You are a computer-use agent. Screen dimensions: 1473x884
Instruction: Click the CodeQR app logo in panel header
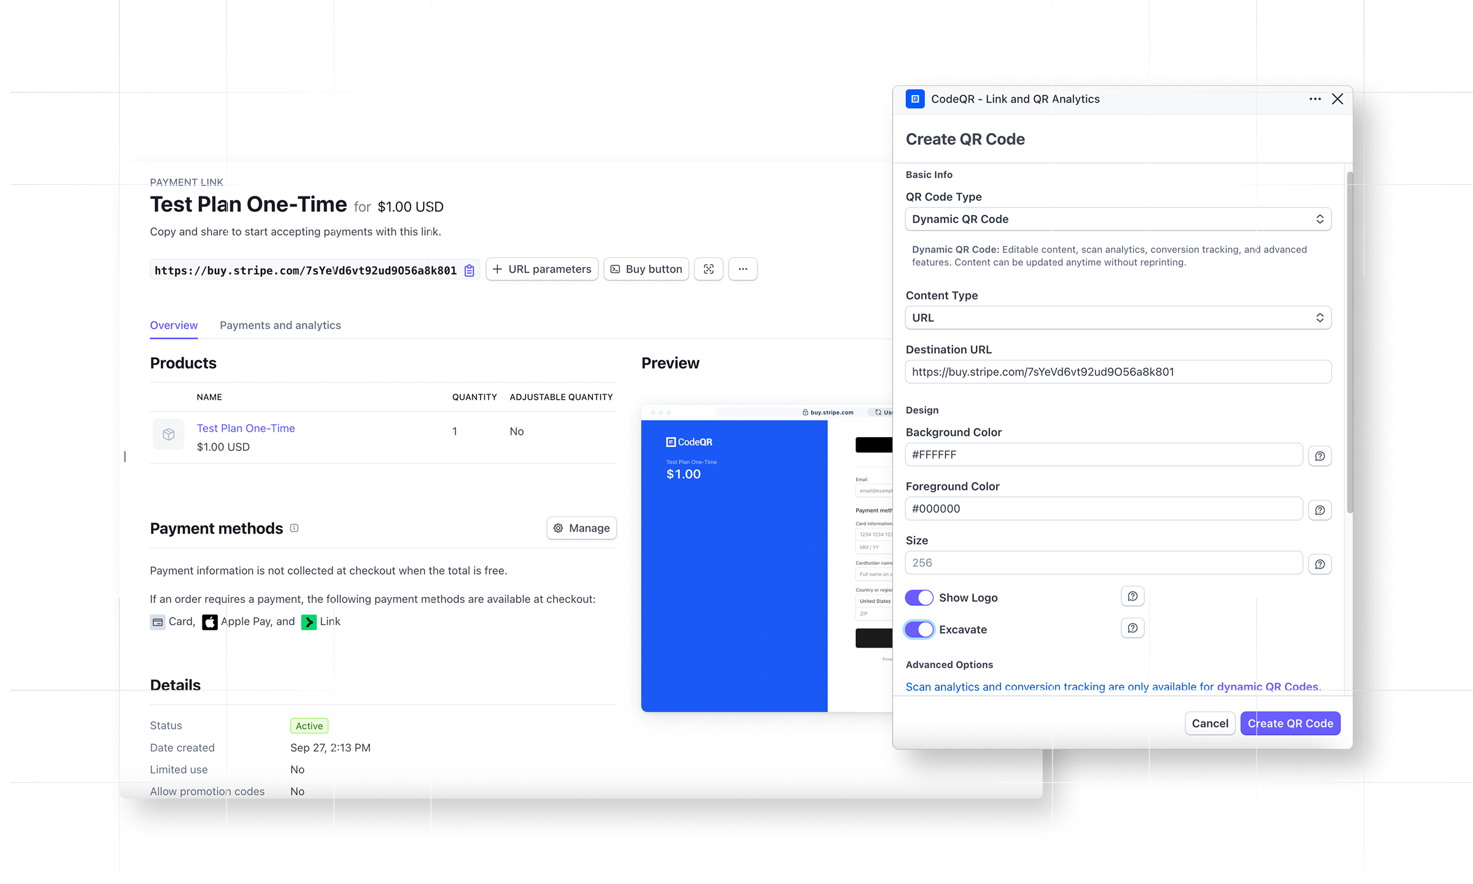[915, 99]
